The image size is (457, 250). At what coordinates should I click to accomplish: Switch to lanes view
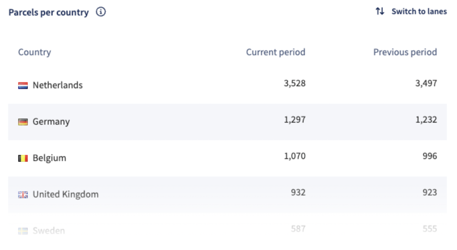point(419,11)
